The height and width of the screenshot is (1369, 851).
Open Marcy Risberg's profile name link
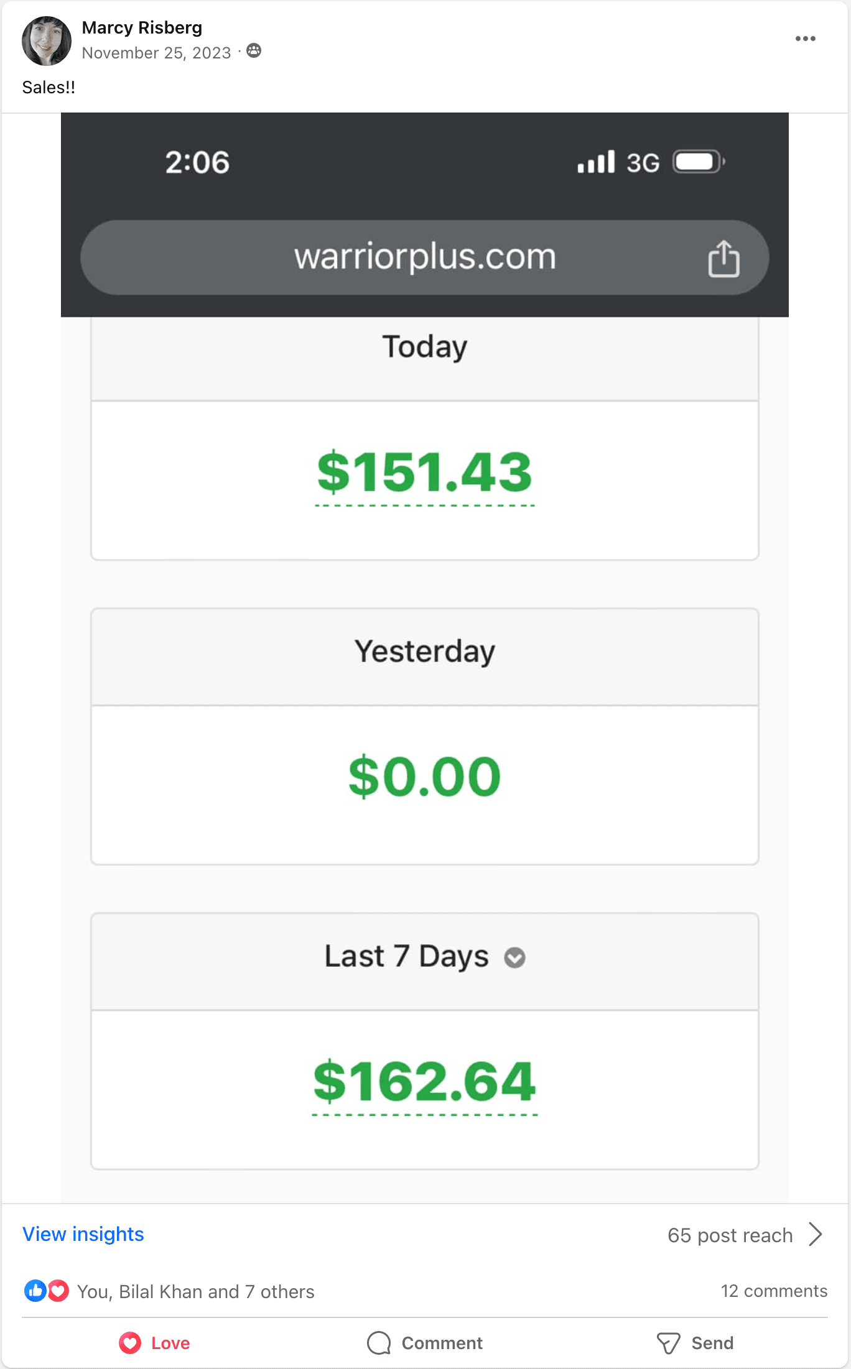click(142, 28)
